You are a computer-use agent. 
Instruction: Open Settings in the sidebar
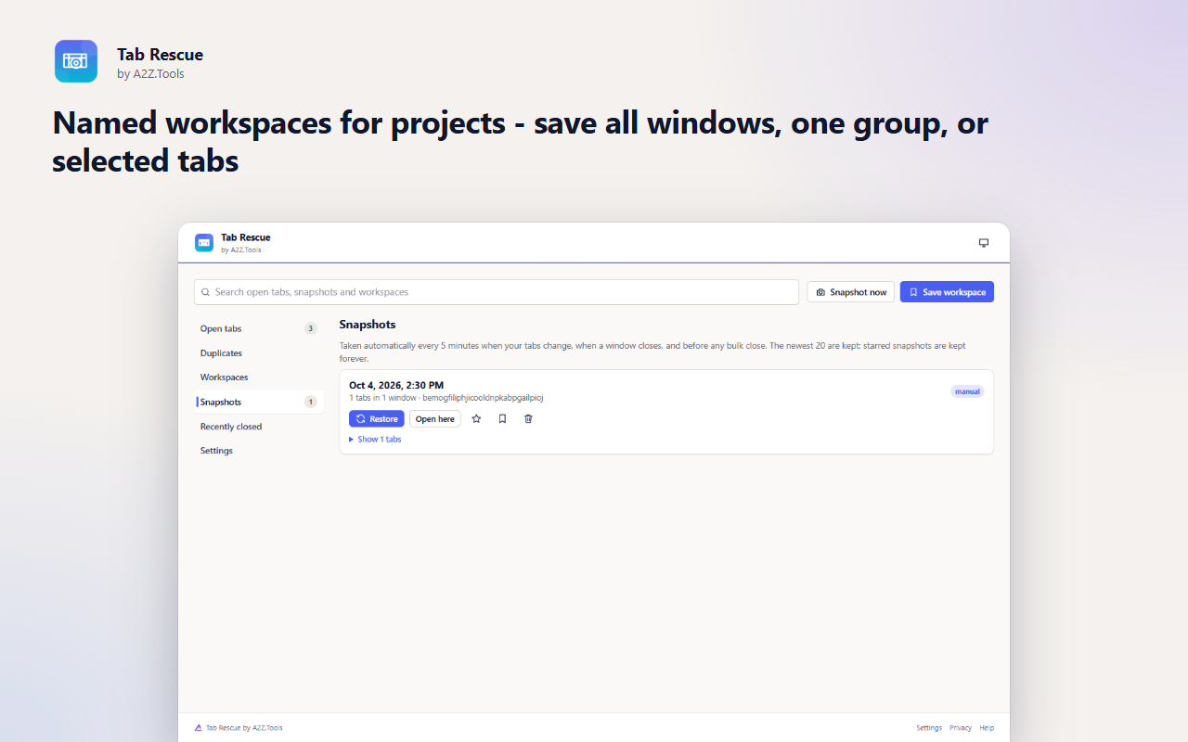(259, 451)
